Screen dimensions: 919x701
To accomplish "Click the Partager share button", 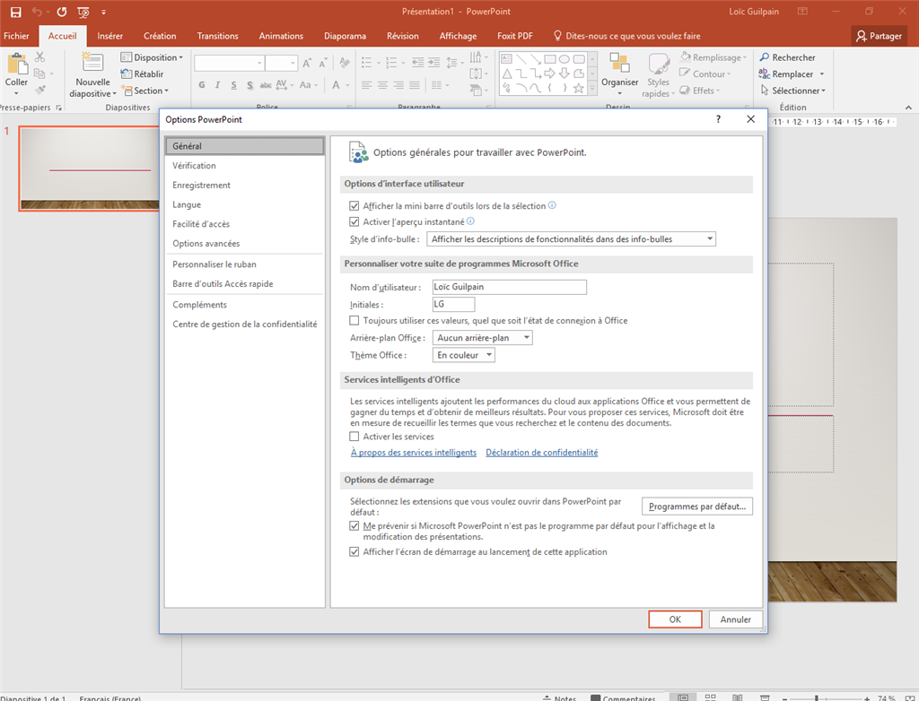I will [879, 36].
